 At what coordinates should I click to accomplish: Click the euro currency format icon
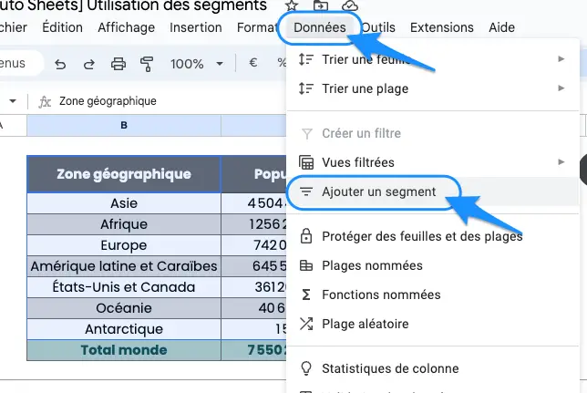(253, 63)
